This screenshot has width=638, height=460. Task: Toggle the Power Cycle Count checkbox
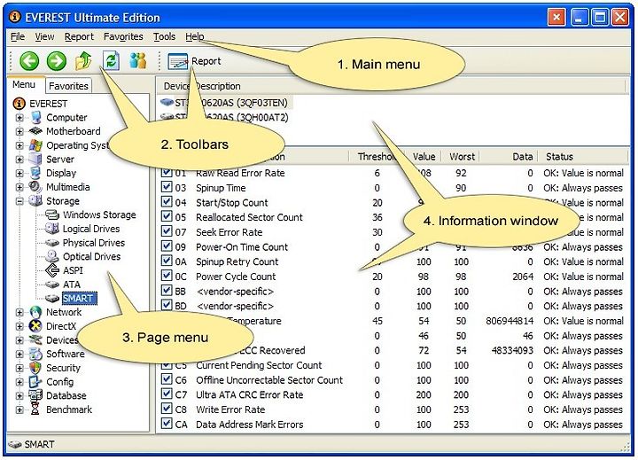(x=167, y=276)
